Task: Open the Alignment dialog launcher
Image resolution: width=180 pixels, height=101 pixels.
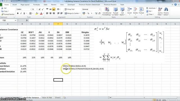Action: pyautogui.click(x=80, y=17)
